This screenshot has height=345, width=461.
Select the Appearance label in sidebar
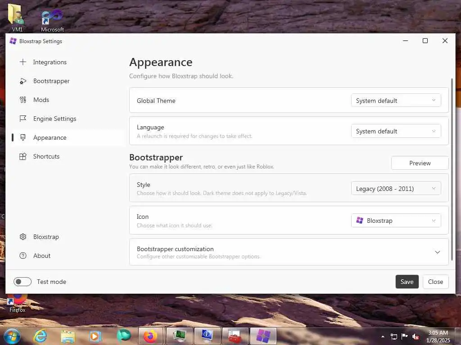tap(50, 137)
